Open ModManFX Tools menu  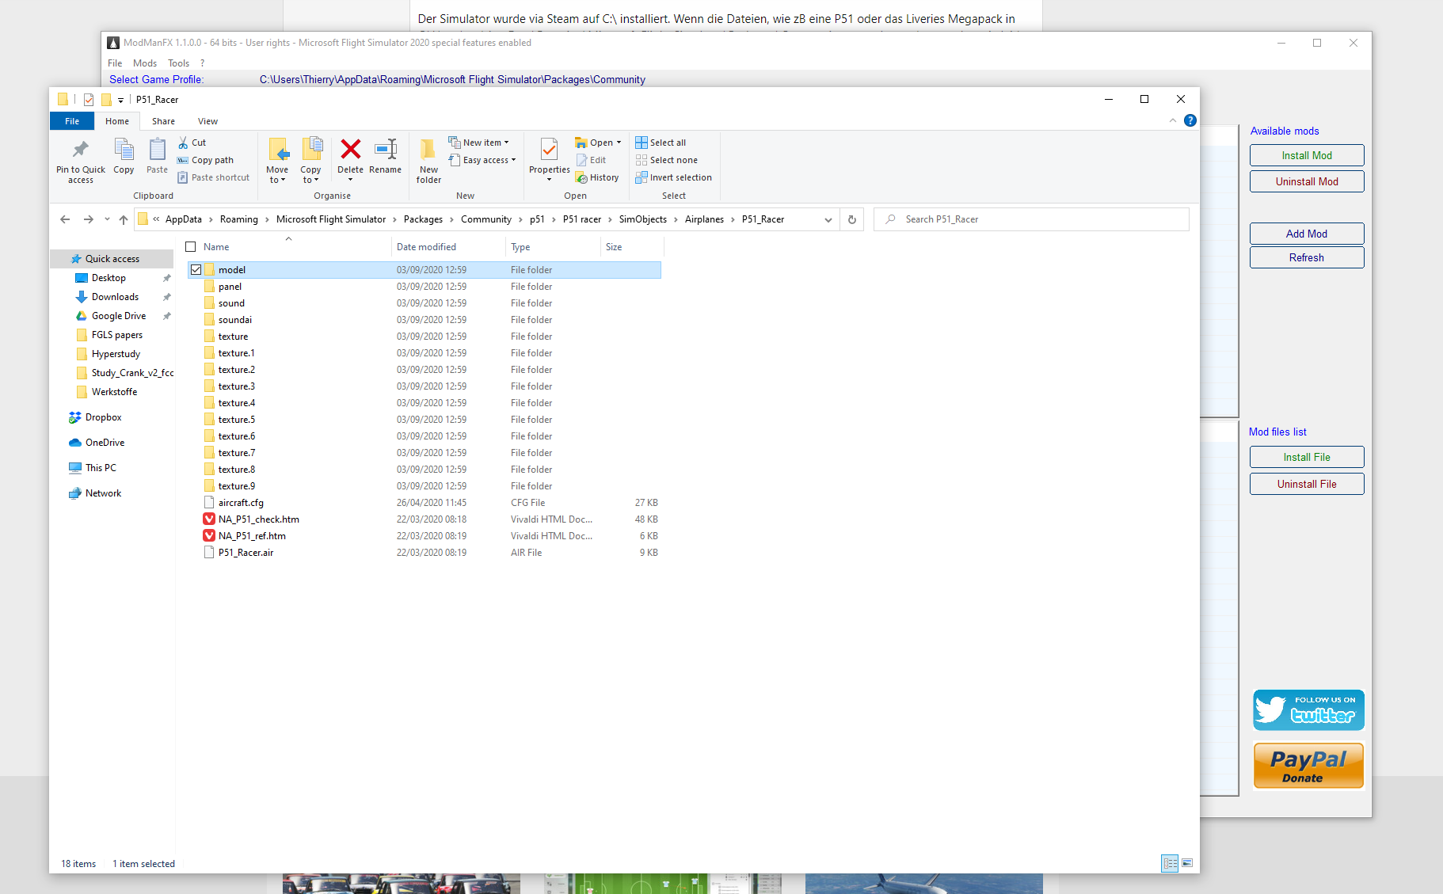click(x=178, y=63)
